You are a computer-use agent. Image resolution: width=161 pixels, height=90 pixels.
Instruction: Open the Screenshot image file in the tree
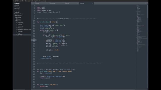coord(24,29)
